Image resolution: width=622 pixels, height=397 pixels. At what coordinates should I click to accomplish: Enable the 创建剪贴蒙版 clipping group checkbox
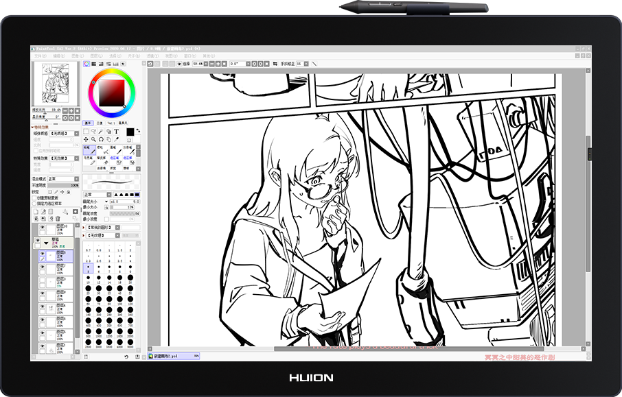pos(34,198)
